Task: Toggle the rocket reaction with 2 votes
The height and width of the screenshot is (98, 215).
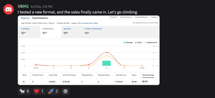Action: tap(53, 91)
